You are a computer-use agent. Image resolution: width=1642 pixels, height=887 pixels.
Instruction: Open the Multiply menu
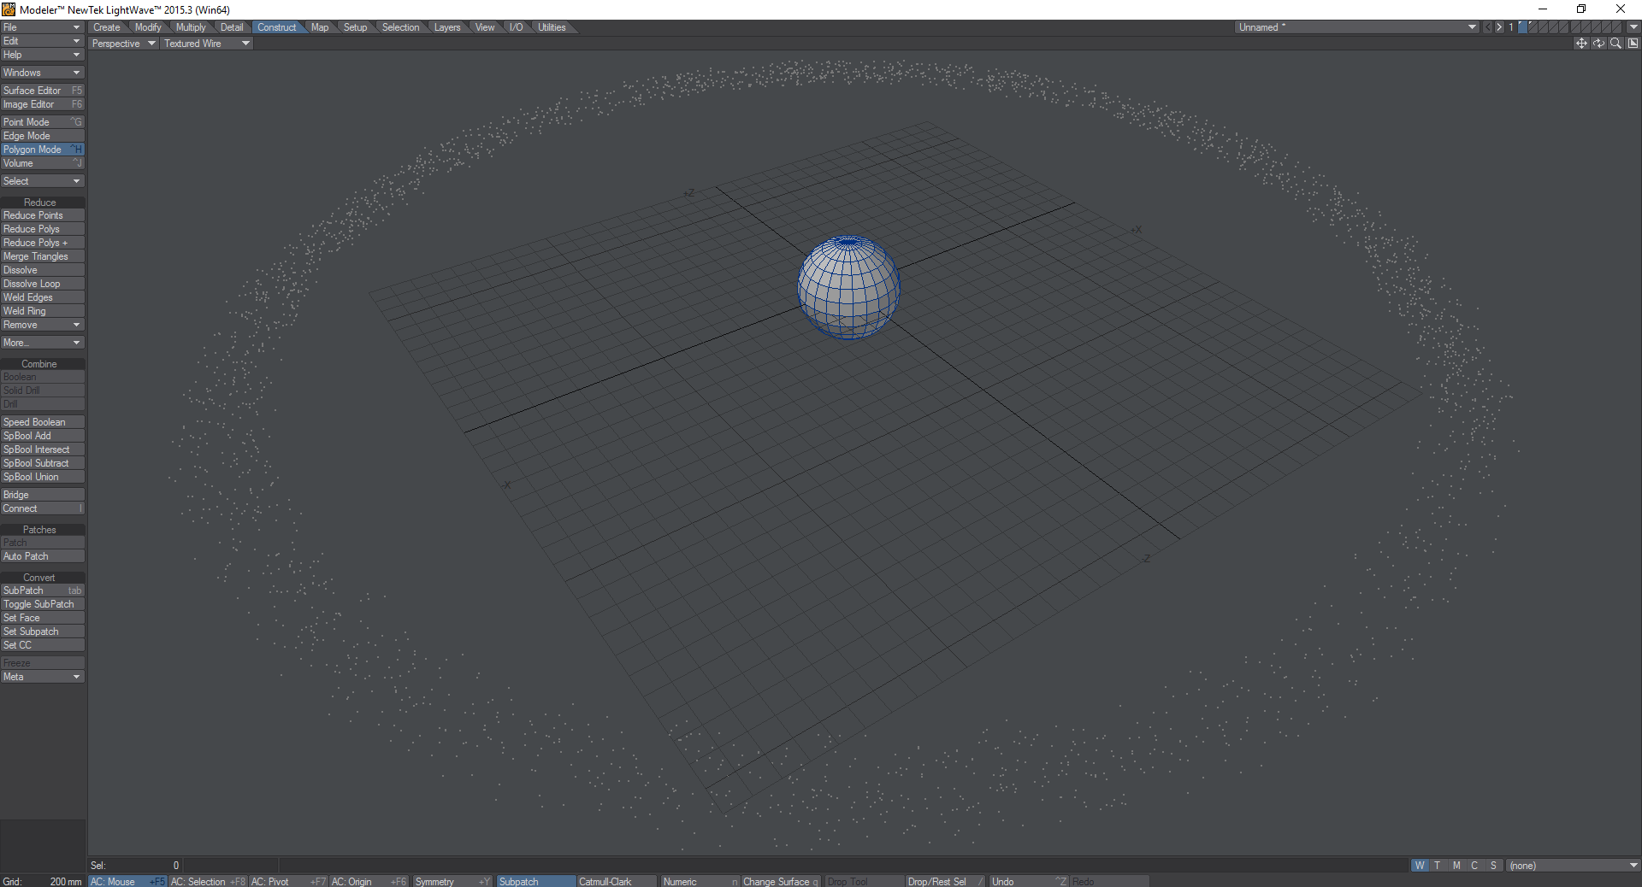[x=190, y=26]
